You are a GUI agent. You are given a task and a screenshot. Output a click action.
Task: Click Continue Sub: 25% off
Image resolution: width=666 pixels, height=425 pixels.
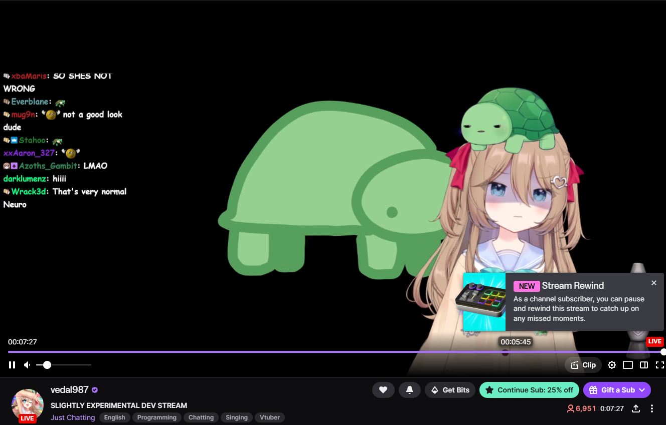pos(529,390)
